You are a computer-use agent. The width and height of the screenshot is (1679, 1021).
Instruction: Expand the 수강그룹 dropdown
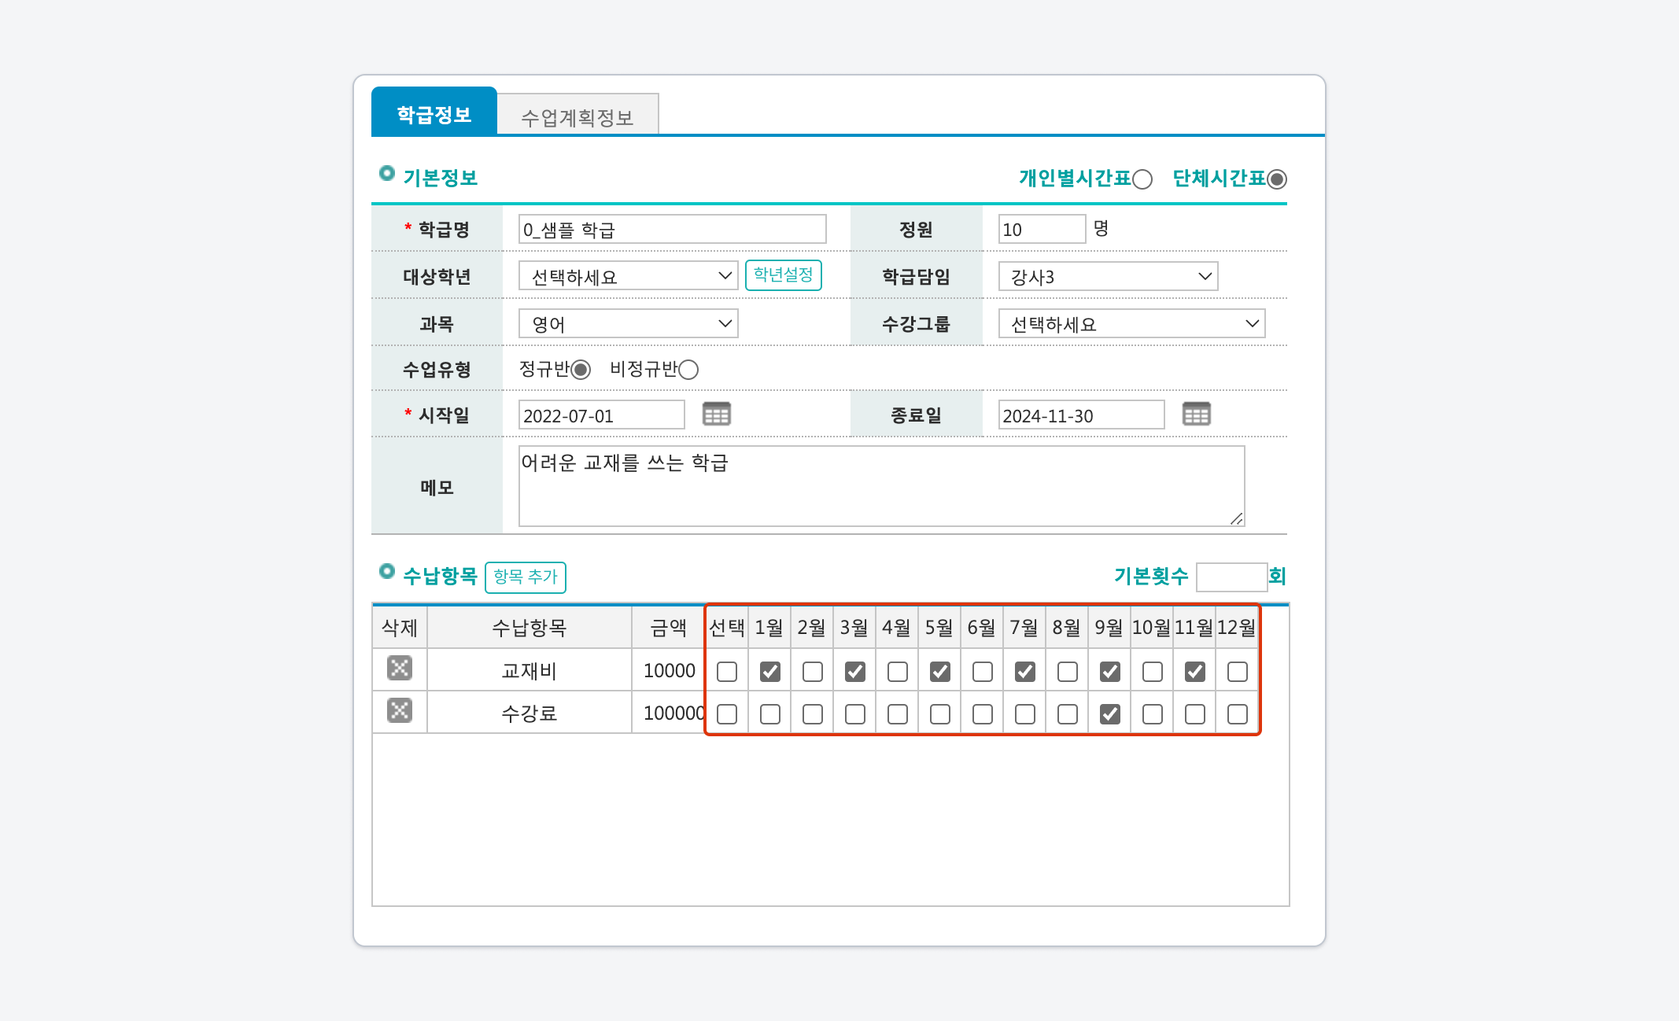click(x=1131, y=323)
